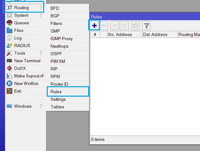Click the Disable (X) toolbar button

(124, 26)
